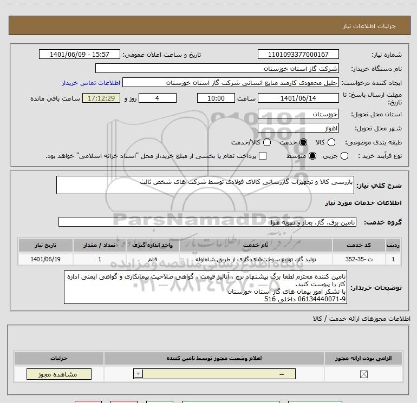417x403 pixels.
Task: Open the اطلاعات تماس خریدار link
Action: [x=91, y=83]
